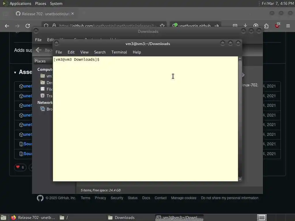Bookmark this page with the star icon
The height and width of the screenshot is (221, 295).
(162, 26)
